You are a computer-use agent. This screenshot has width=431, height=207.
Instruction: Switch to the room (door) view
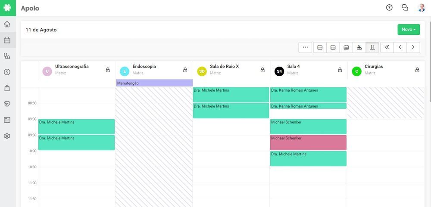(x=372, y=47)
